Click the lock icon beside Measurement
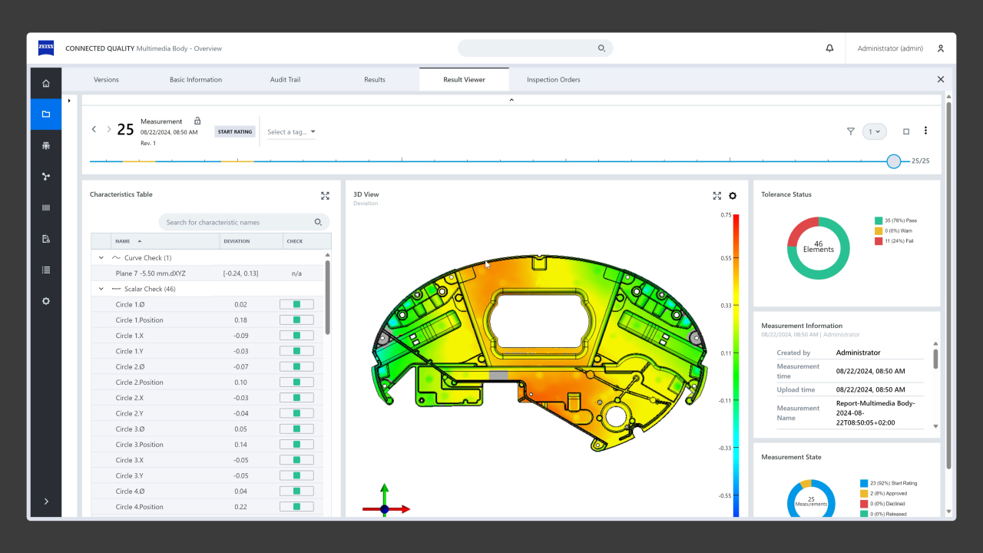983x553 pixels. click(197, 121)
